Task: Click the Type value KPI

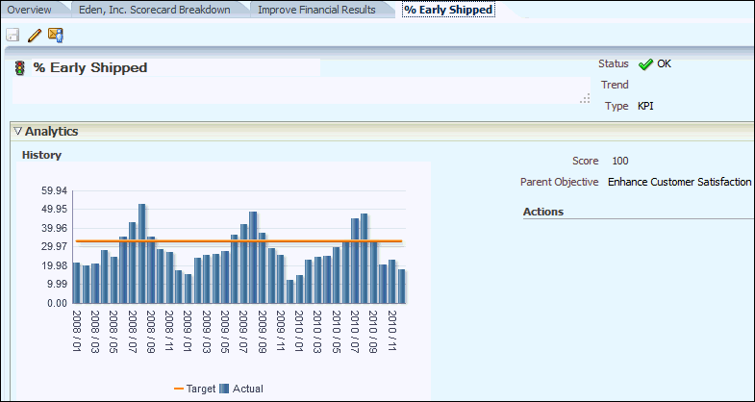Action: click(x=645, y=106)
